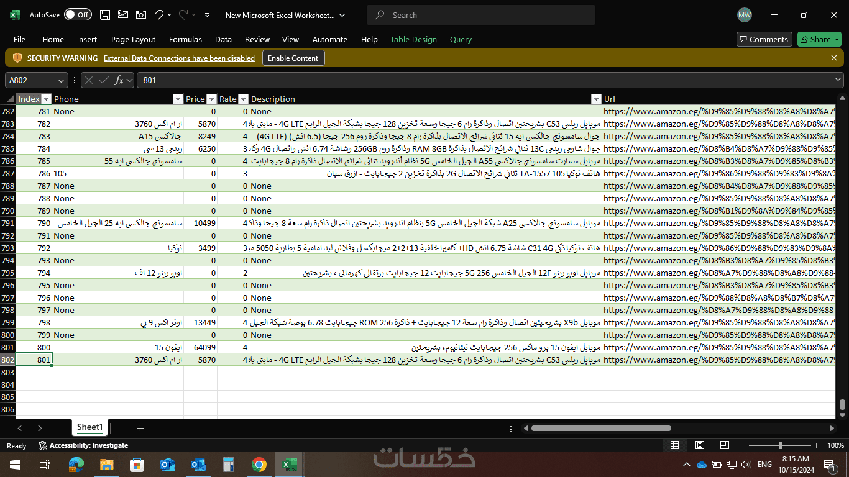Click the horizontal scrollbar thumb
Viewport: 849px width, 477px height.
(x=601, y=428)
